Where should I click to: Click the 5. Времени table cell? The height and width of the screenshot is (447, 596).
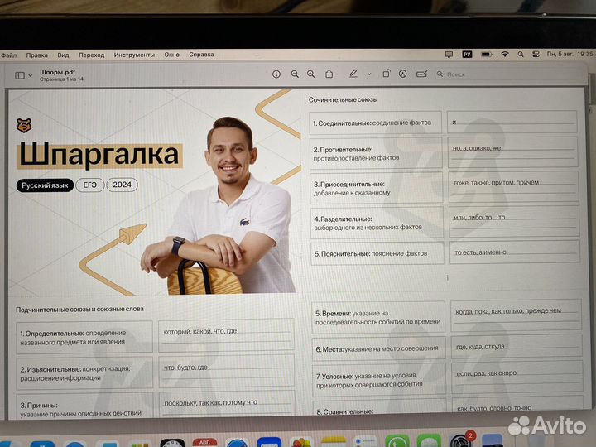378,318
